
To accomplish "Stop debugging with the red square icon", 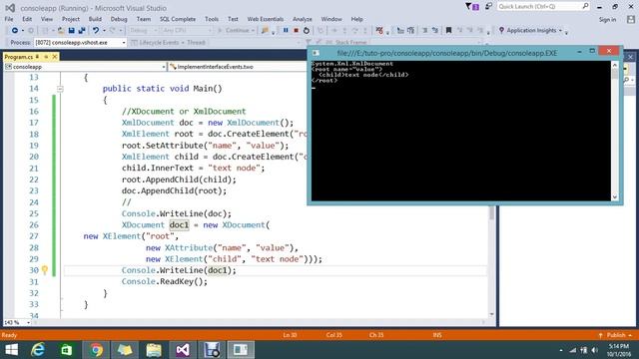I will click(x=297, y=31).
